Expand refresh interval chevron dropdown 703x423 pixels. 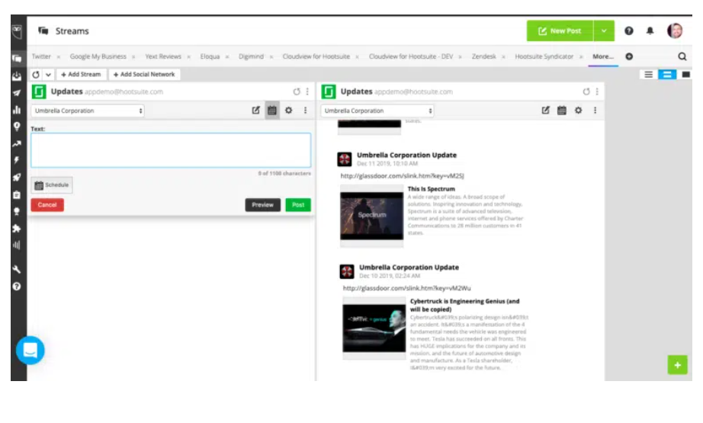pos(48,75)
